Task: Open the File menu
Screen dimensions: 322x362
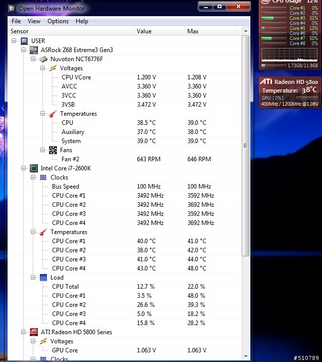Action: pyautogui.click(x=16, y=21)
